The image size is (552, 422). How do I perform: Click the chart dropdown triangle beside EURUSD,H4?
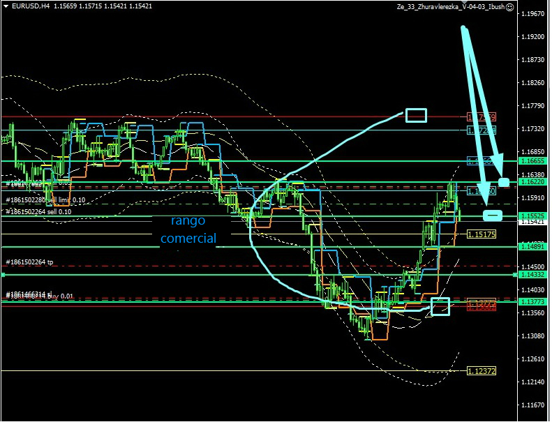6,6
